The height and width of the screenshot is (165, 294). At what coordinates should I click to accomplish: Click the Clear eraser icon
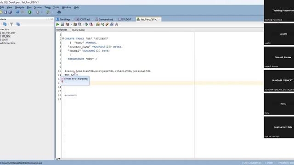click(107, 24)
